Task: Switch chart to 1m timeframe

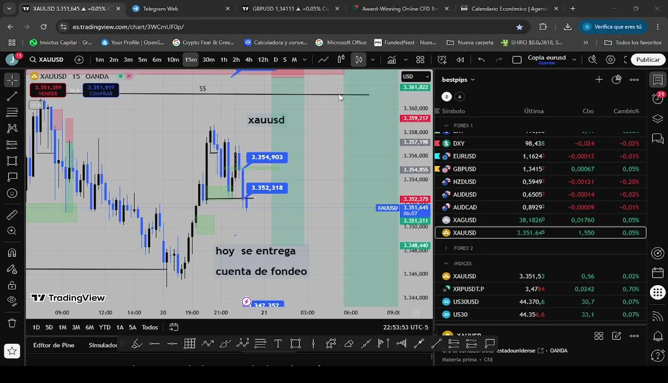Action: pos(99,60)
